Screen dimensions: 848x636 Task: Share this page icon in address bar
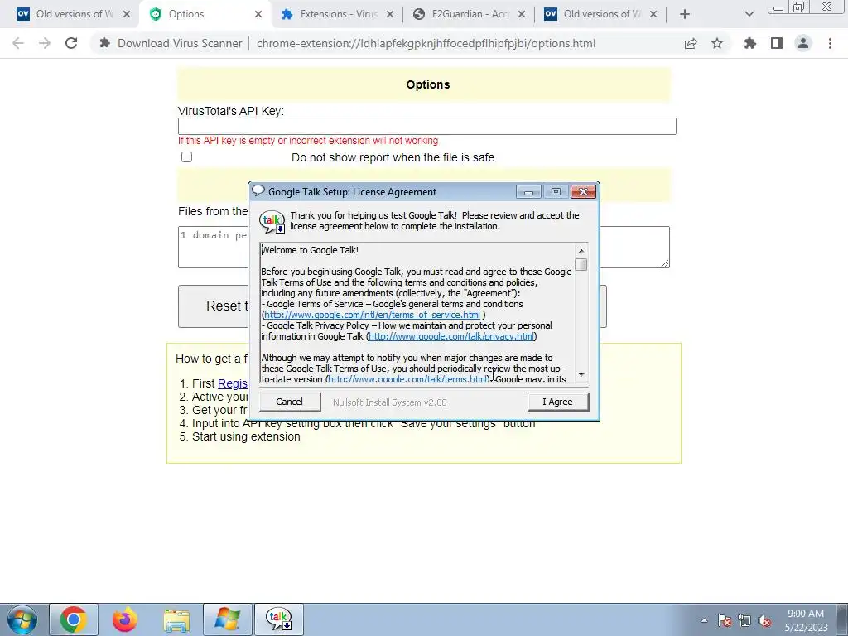pyautogui.click(x=691, y=43)
